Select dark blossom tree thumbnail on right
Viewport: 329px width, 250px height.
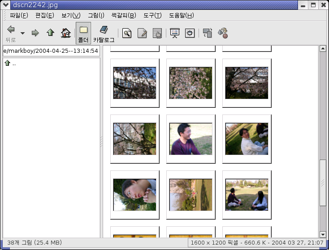click(x=247, y=83)
